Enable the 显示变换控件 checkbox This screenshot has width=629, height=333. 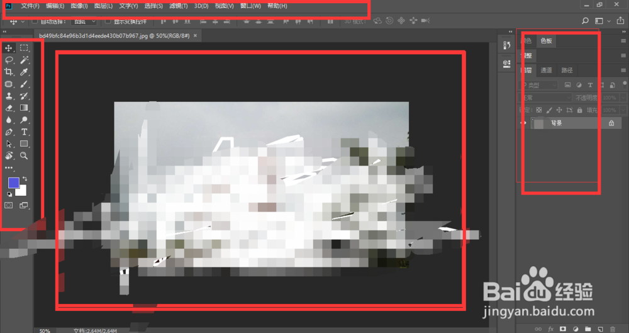(108, 21)
